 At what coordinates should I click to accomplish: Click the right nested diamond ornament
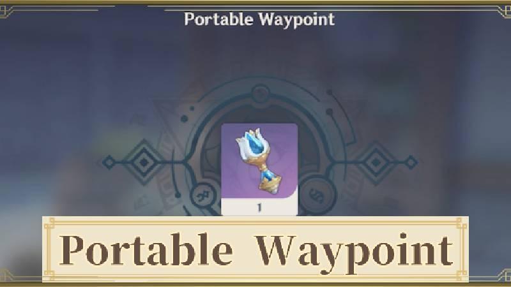click(376, 162)
